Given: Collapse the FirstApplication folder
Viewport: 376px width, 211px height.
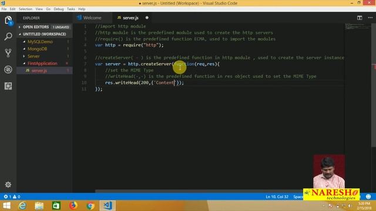Looking at the screenshot, I should [24, 63].
